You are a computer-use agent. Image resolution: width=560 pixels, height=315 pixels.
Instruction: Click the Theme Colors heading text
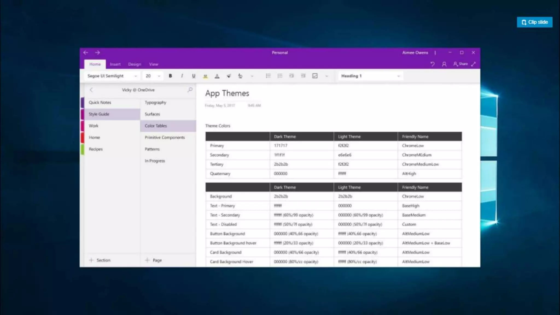pos(218,126)
